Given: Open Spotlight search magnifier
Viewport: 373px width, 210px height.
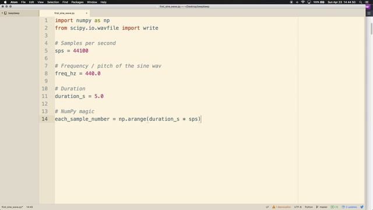Looking at the screenshot, I should point(361,2).
